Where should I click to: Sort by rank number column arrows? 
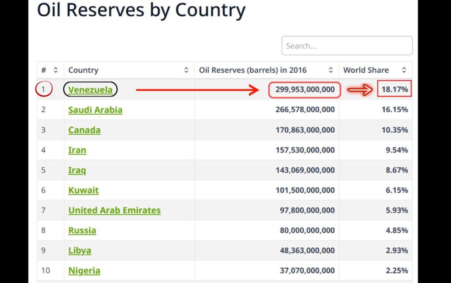click(x=55, y=70)
